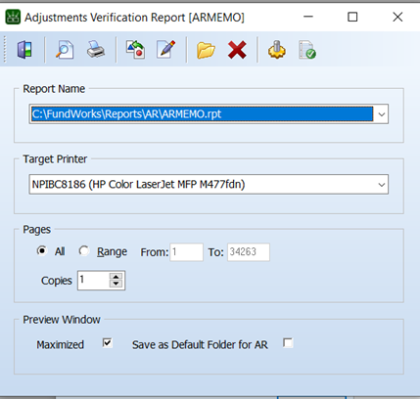Screen dimensions: 420x399
Task: Select the All pages radio button
Action: pos(42,250)
